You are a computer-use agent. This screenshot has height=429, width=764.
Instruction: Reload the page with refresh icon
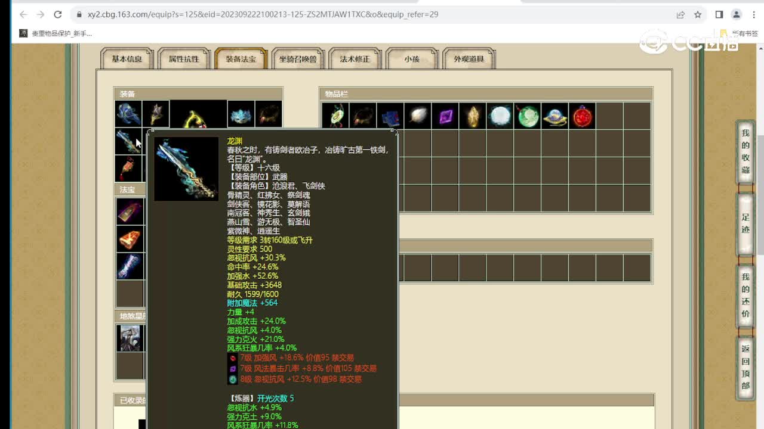click(x=58, y=14)
